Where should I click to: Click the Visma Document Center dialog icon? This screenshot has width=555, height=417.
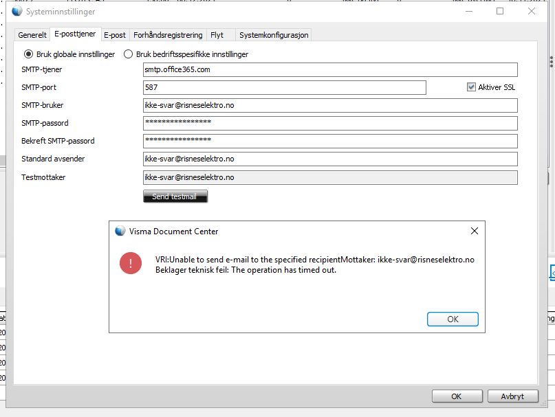[x=120, y=231]
